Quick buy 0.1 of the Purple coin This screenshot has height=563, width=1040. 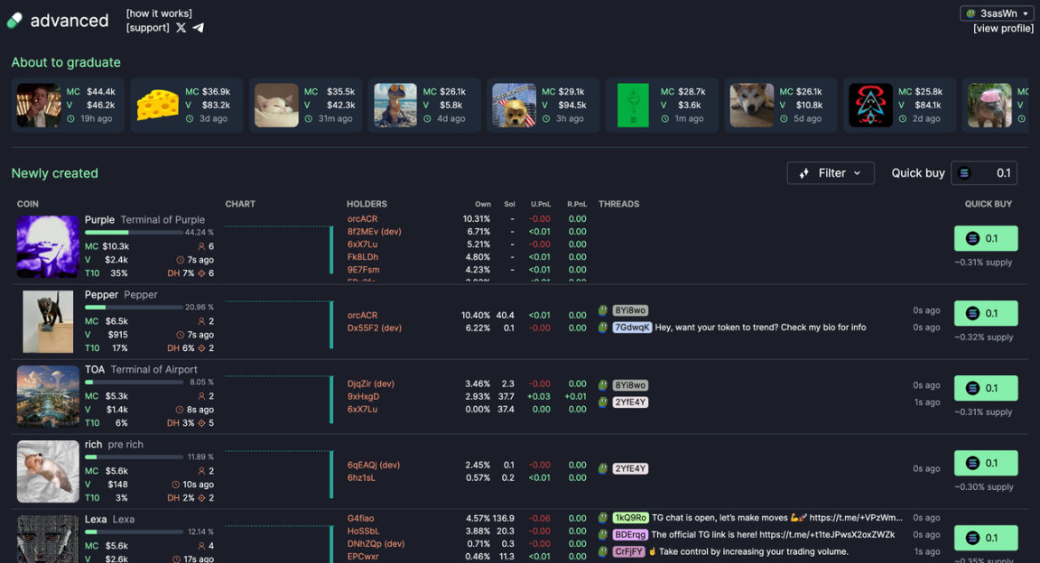pos(986,238)
